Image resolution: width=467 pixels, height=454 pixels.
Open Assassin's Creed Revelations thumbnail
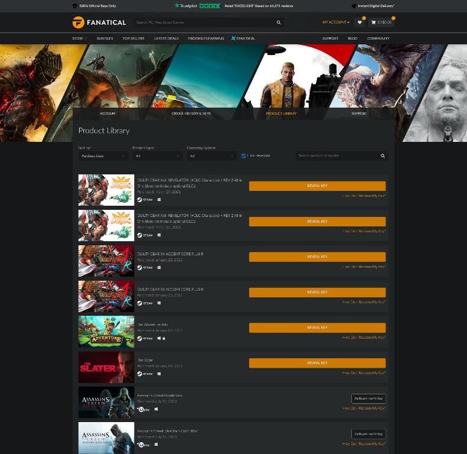(x=106, y=403)
